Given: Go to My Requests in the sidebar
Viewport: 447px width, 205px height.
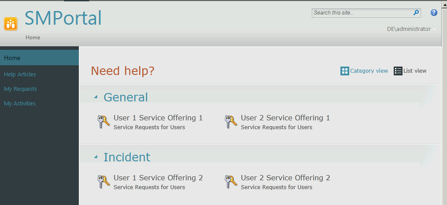Looking at the screenshot, I should [20, 89].
